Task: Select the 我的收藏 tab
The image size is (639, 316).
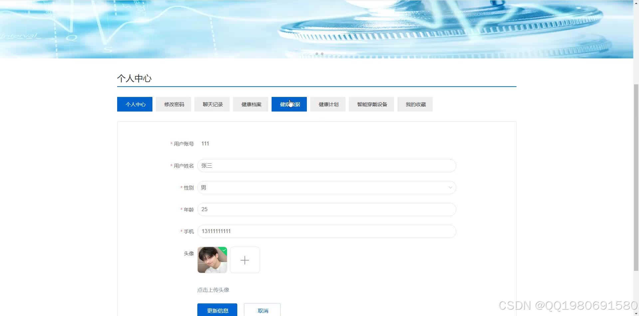Action: tap(415, 104)
